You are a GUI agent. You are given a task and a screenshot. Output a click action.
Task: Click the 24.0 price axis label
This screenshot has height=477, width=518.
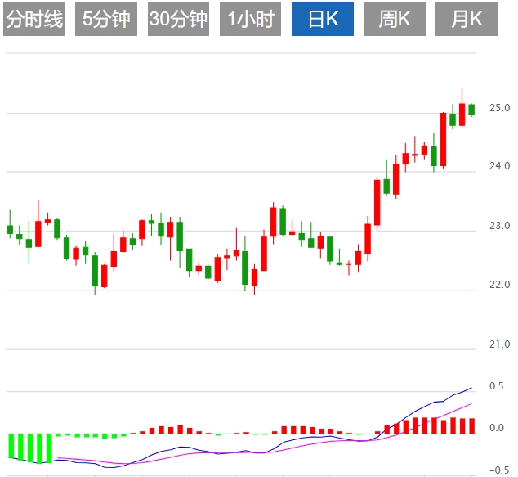pyautogui.click(x=500, y=166)
